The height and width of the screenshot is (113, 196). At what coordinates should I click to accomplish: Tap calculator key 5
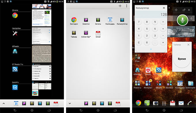pos(147,29)
